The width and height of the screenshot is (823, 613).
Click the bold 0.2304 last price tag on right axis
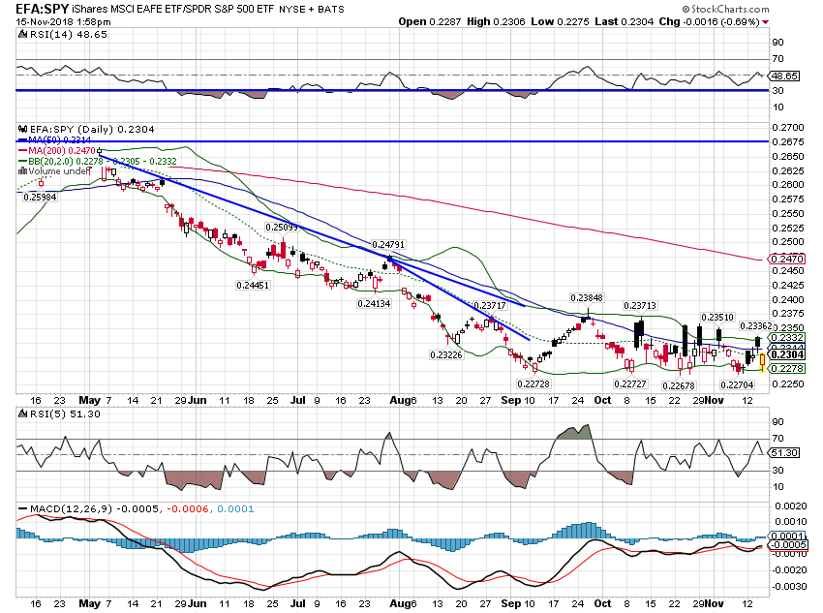786,354
